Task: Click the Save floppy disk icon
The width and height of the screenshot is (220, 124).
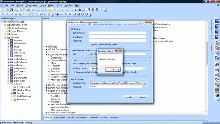Action: pos(11,10)
